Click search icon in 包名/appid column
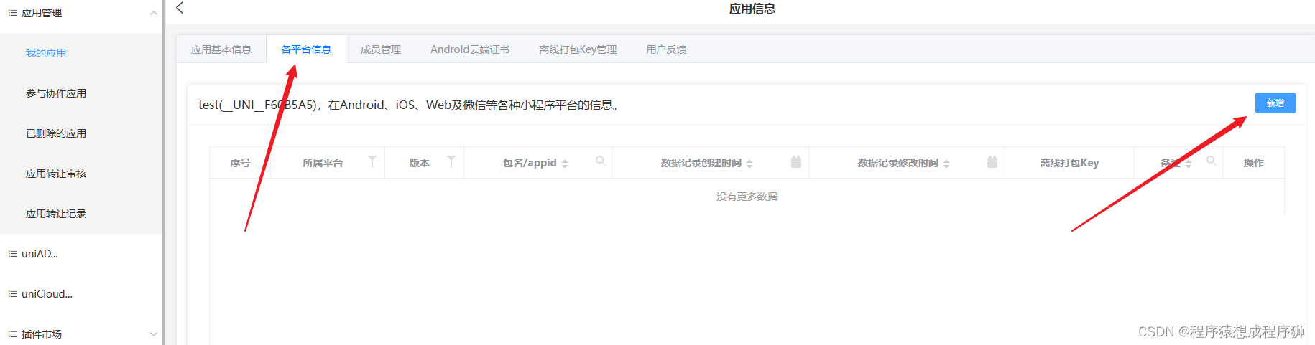This screenshot has height=345, width=1315. point(600,161)
